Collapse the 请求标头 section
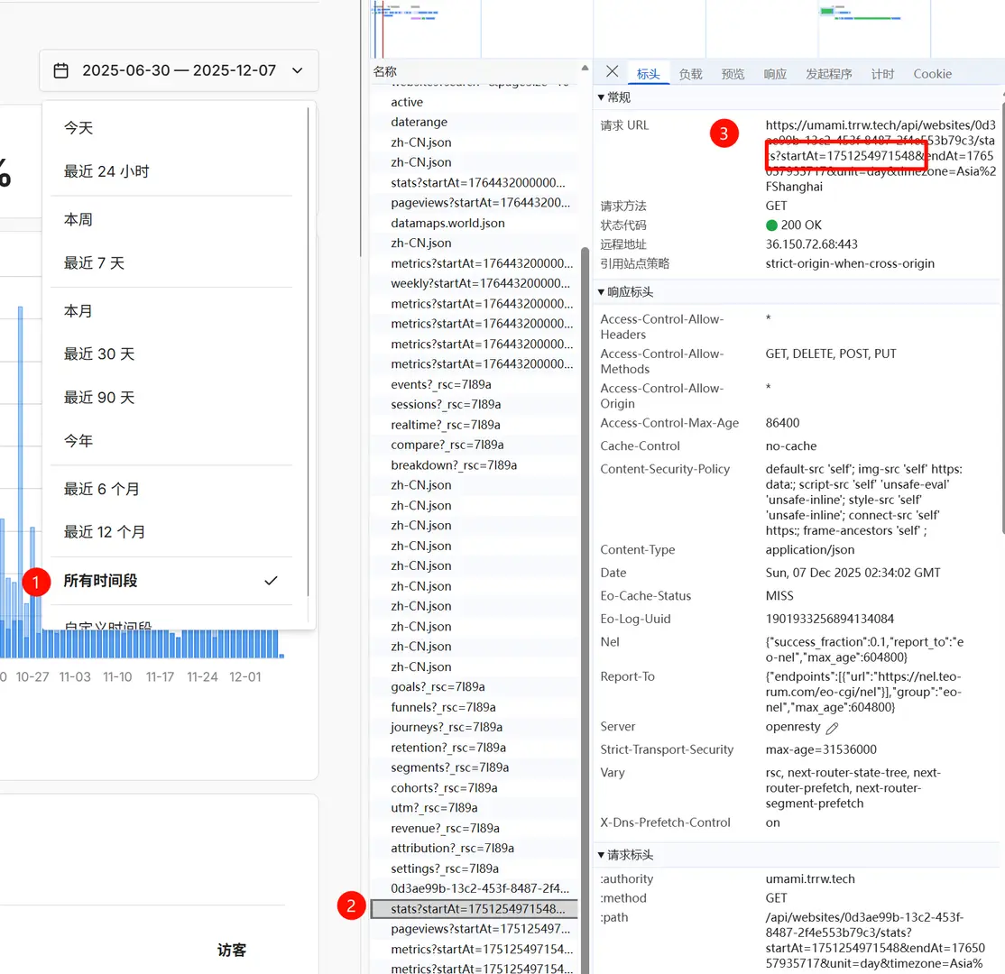Viewport: 1005px width, 974px height. coord(602,855)
